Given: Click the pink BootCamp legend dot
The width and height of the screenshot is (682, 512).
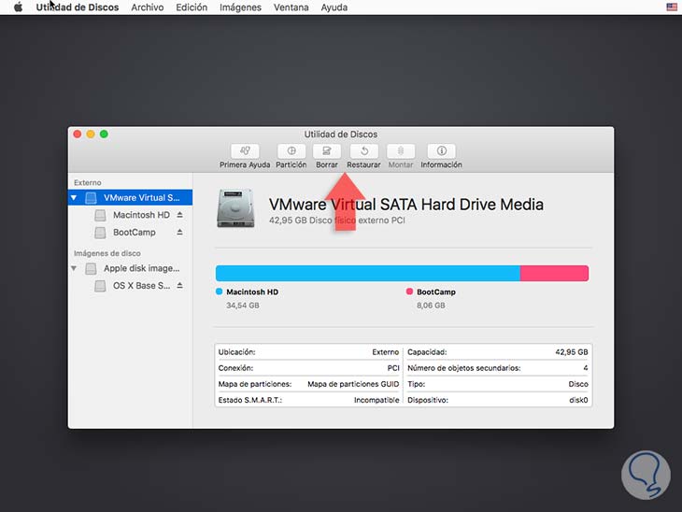Looking at the screenshot, I should 409,292.
